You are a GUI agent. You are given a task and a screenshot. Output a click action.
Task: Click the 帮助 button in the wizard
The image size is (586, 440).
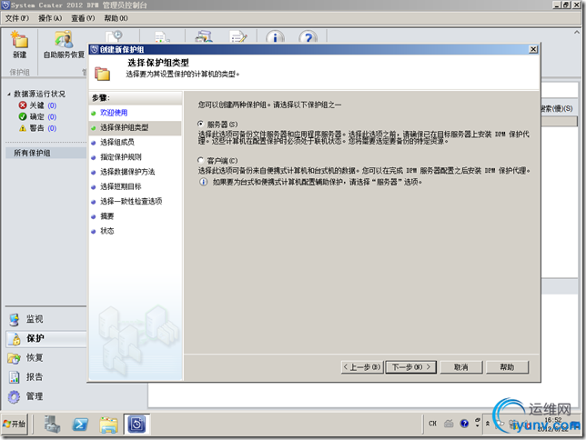click(507, 367)
